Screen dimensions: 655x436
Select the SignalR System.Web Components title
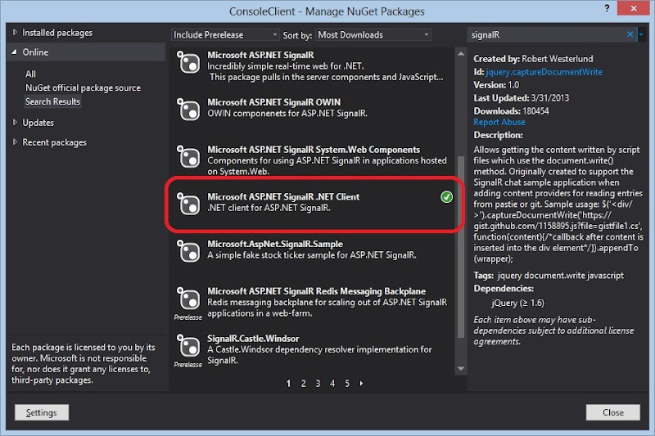click(x=314, y=150)
